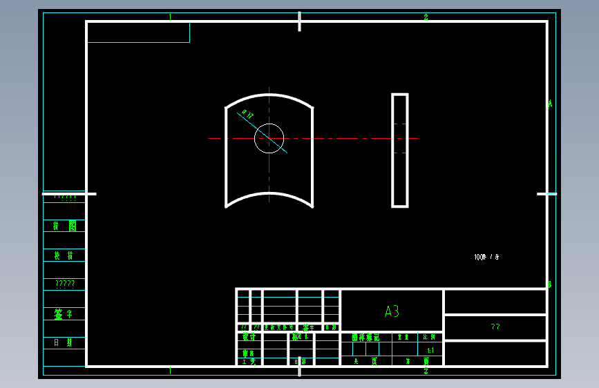The height and width of the screenshot is (388, 599).
Task: Select the "重量" header in the title block
Action: (403, 337)
